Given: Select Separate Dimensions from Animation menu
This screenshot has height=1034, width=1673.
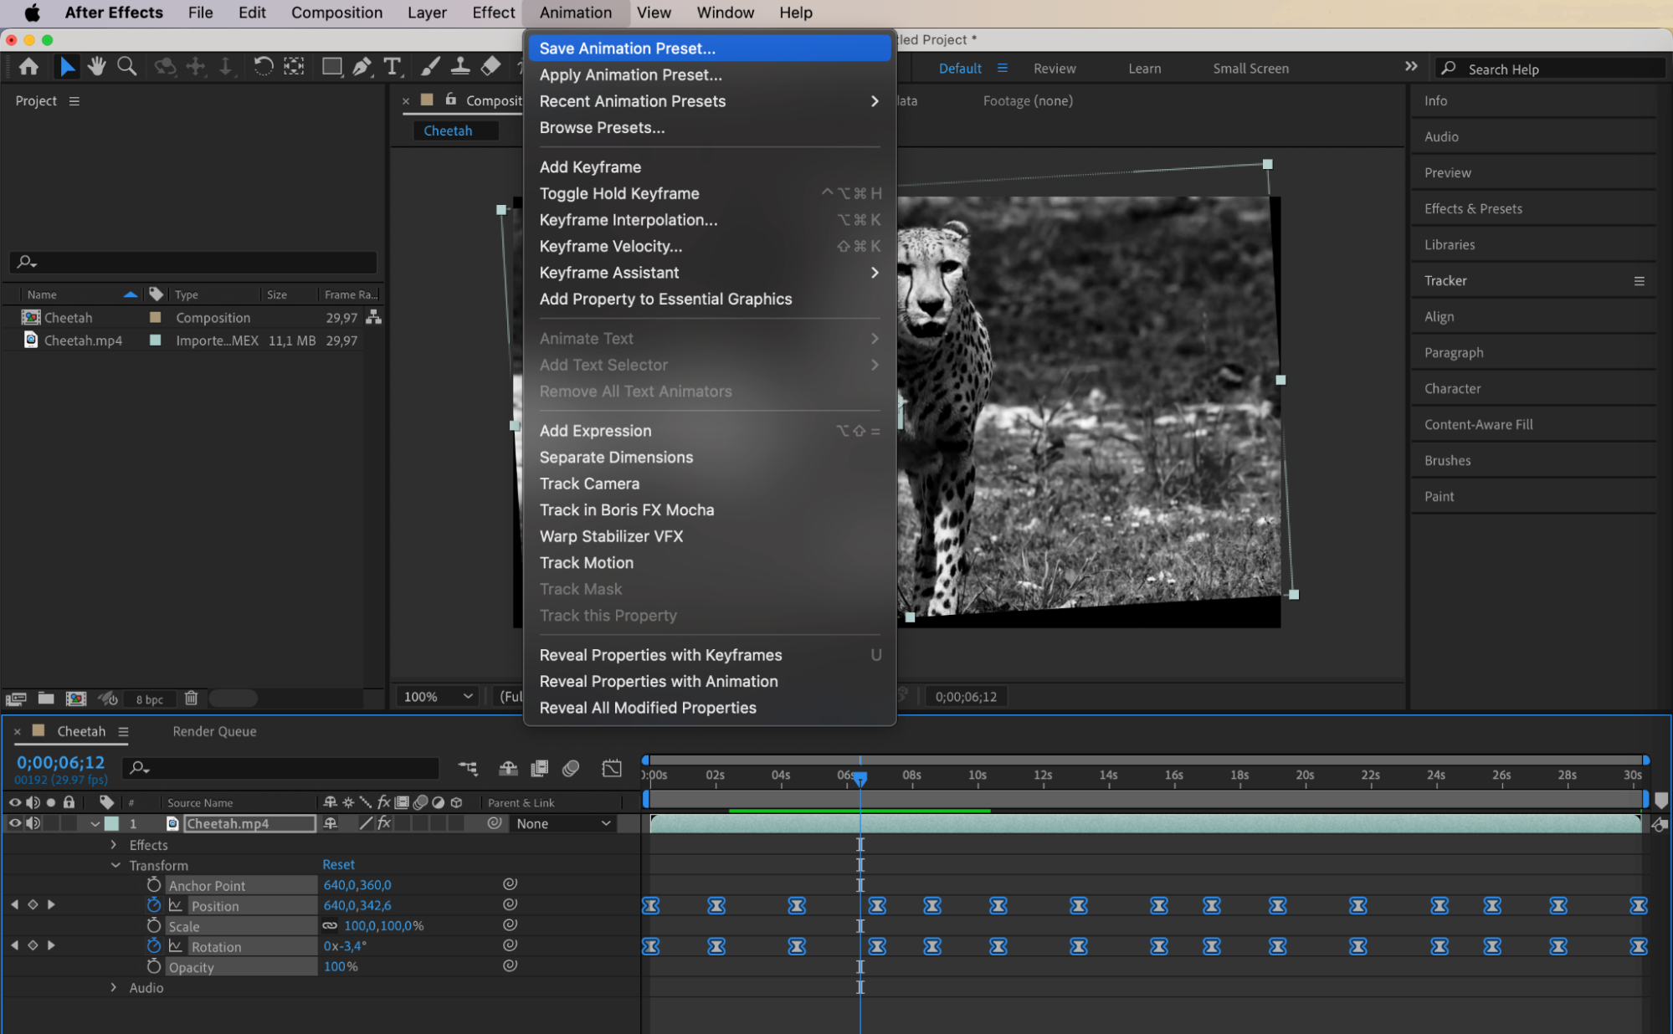Looking at the screenshot, I should pos(615,457).
